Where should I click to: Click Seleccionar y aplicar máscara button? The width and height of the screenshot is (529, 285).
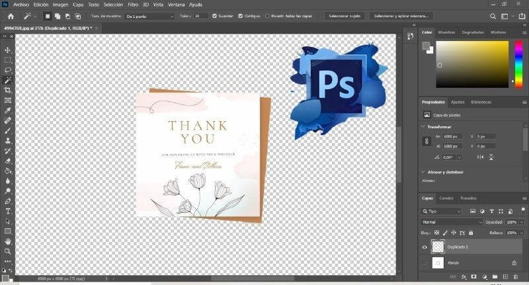click(x=402, y=15)
